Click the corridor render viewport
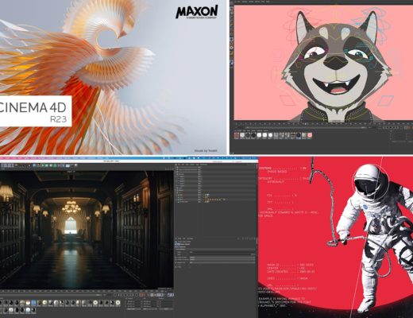 tap(87, 230)
